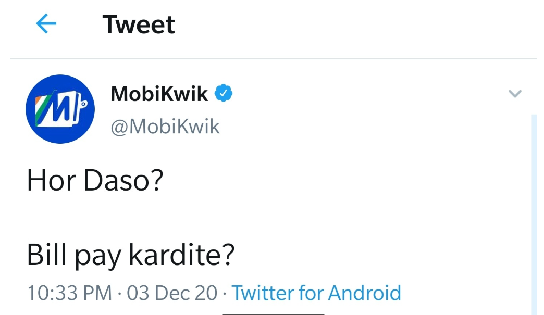The height and width of the screenshot is (315, 544).
Task: Click the blue verified badge
Action: [224, 94]
